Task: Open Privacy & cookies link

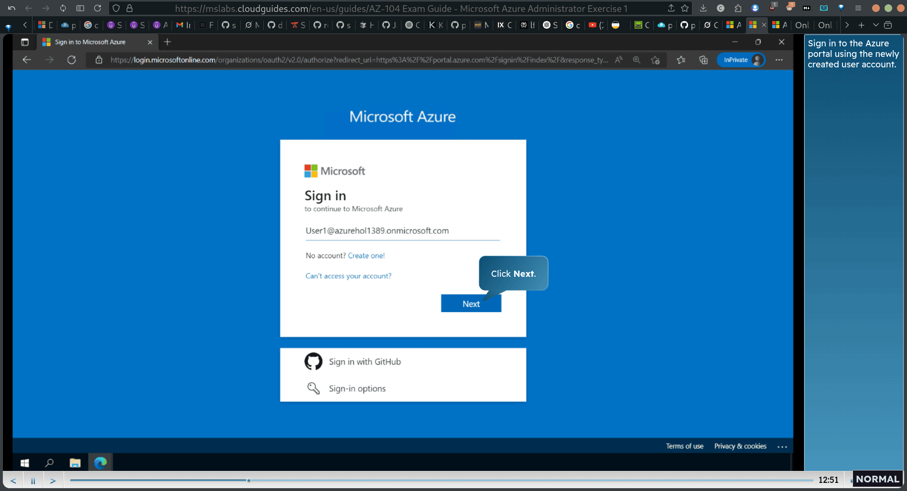Action: click(740, 446)
